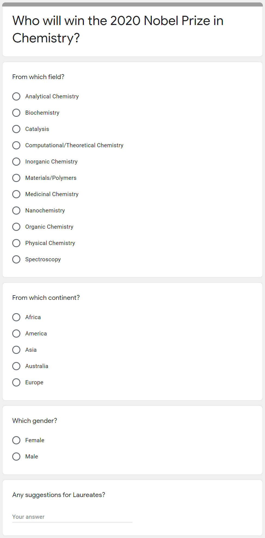265x538 pixels.
Task: Select the Australia radio option
Action: click(x=16, y=366)
